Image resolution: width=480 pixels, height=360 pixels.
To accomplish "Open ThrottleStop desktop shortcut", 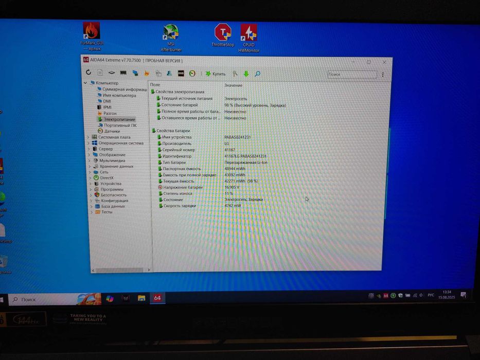I will pos(223,35).
